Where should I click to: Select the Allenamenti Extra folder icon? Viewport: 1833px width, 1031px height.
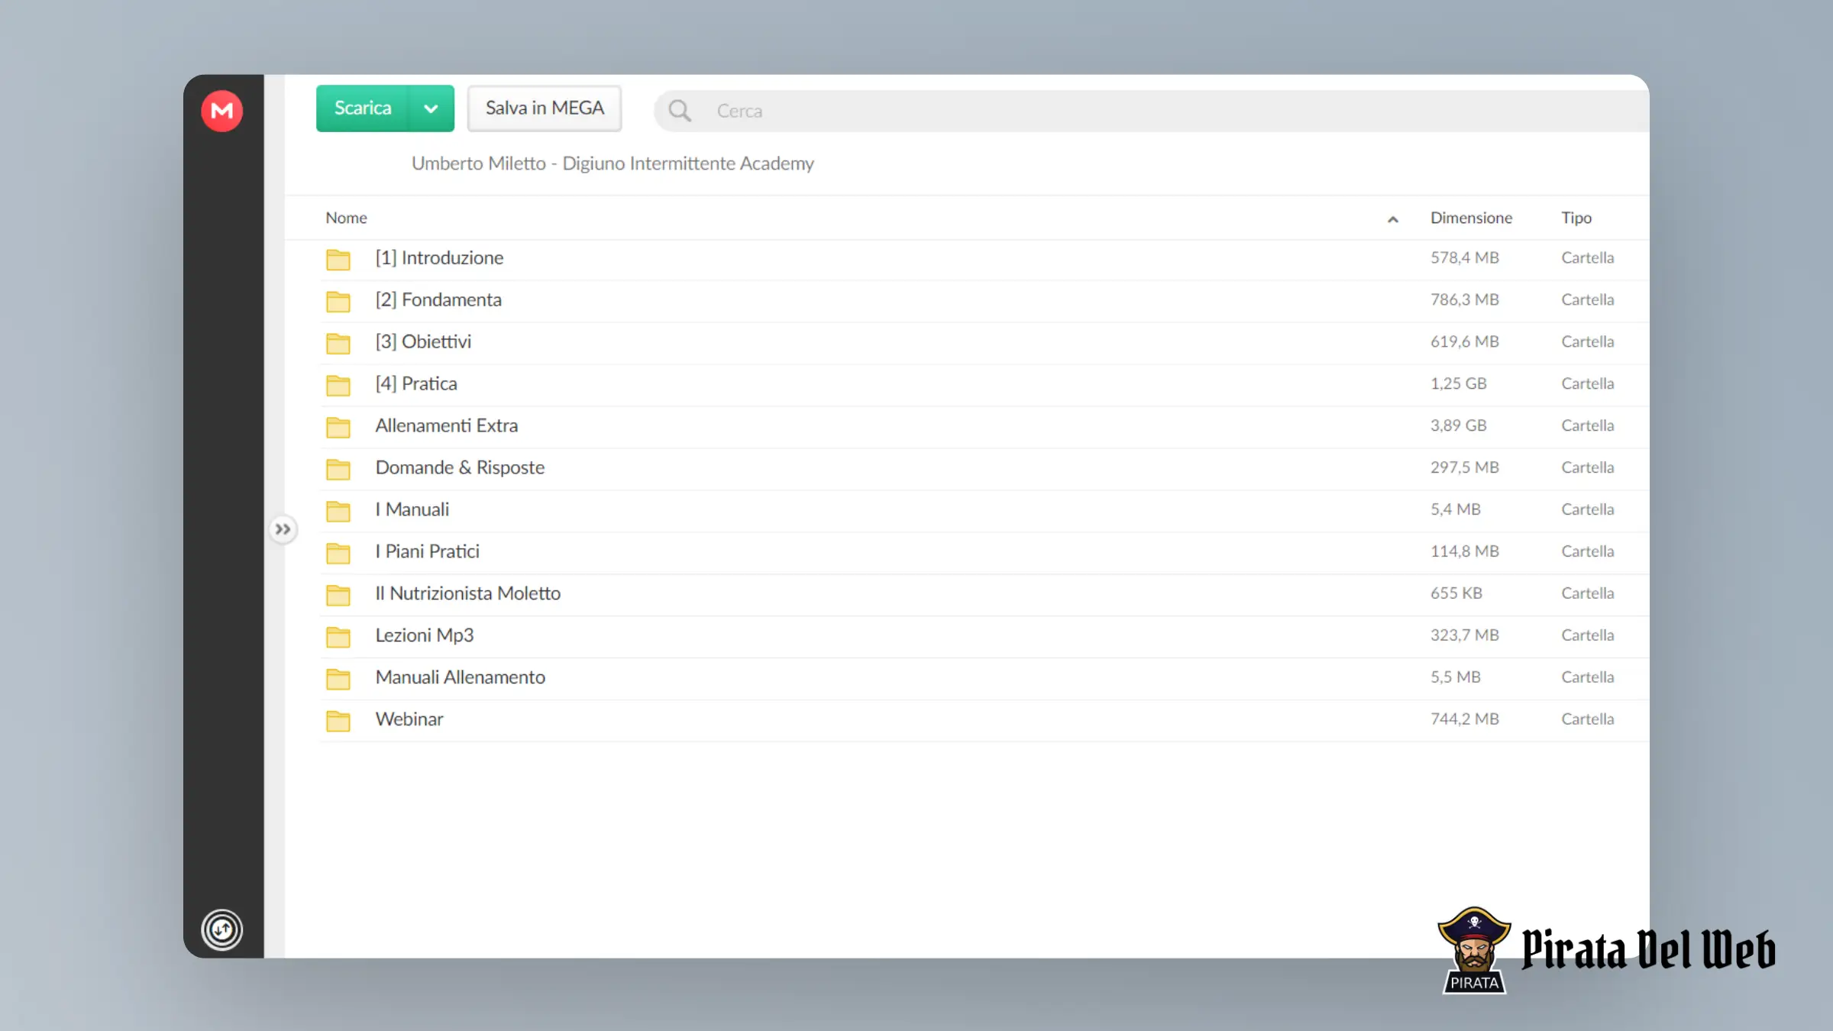coord(338,428)
